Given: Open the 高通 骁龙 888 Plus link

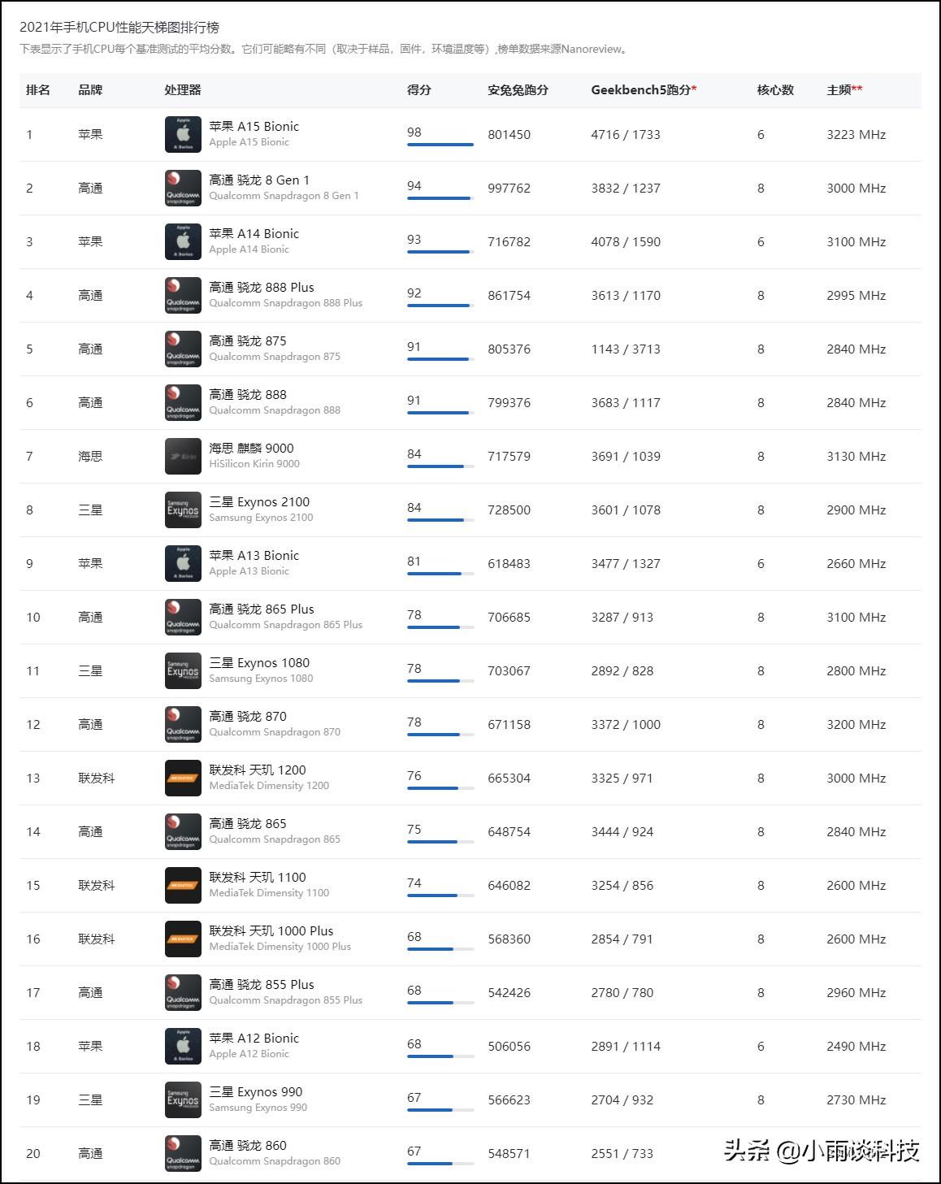Looking at the screenshot, I should (261, 288).
